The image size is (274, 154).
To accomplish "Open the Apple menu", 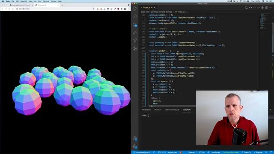I will [x=3, y=1].
